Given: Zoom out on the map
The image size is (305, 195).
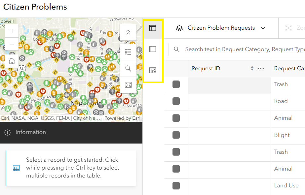Looking at the screenshot, I should [x=12, y=44].
